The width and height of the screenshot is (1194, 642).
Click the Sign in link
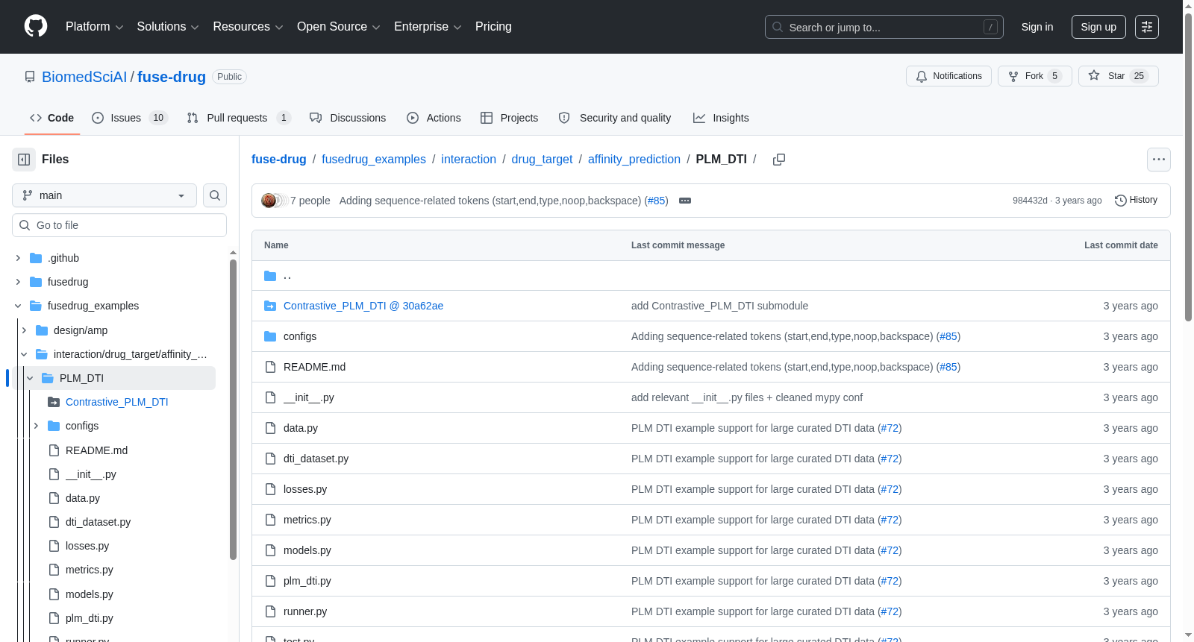1037,27
